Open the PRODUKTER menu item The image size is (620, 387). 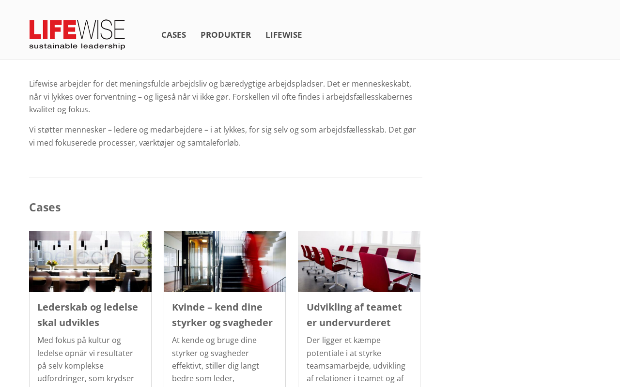226,35
